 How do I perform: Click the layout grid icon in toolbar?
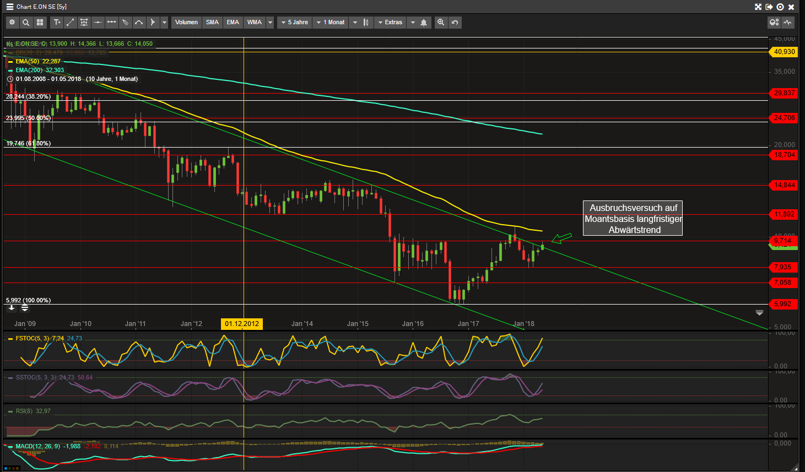coord(40,23)
